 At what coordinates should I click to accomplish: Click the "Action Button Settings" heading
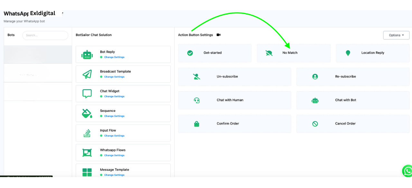tap(196, 35)
